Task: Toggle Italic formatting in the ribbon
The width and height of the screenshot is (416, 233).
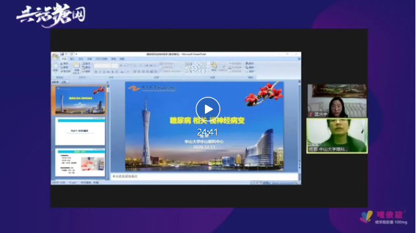Action: pyautogui.click(x=100, y=72)
